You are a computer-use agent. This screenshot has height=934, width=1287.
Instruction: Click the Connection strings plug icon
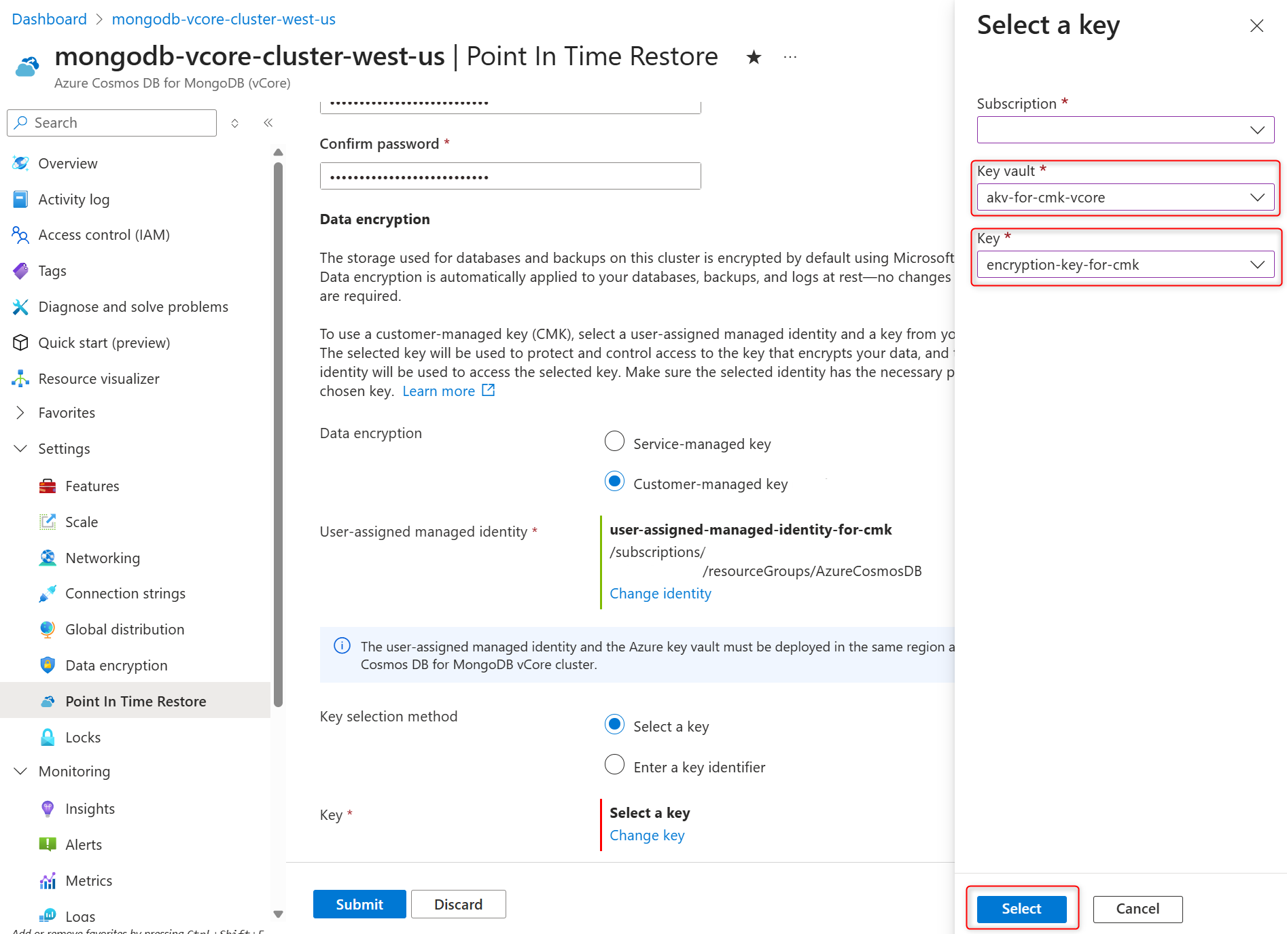[x=48, y=594]
